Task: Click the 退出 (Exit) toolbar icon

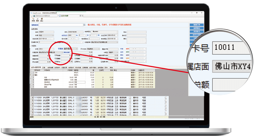Action: click(x=42, y=19)
